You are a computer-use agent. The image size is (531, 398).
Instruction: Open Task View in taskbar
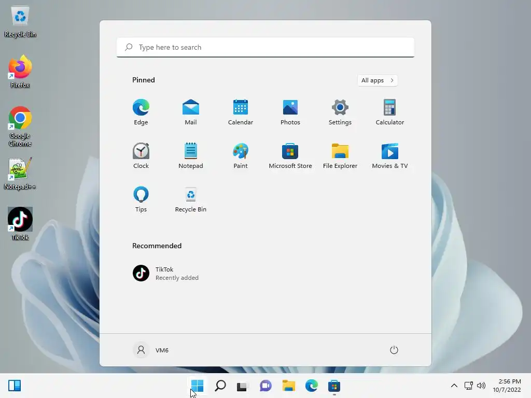(x=243, y=386)
